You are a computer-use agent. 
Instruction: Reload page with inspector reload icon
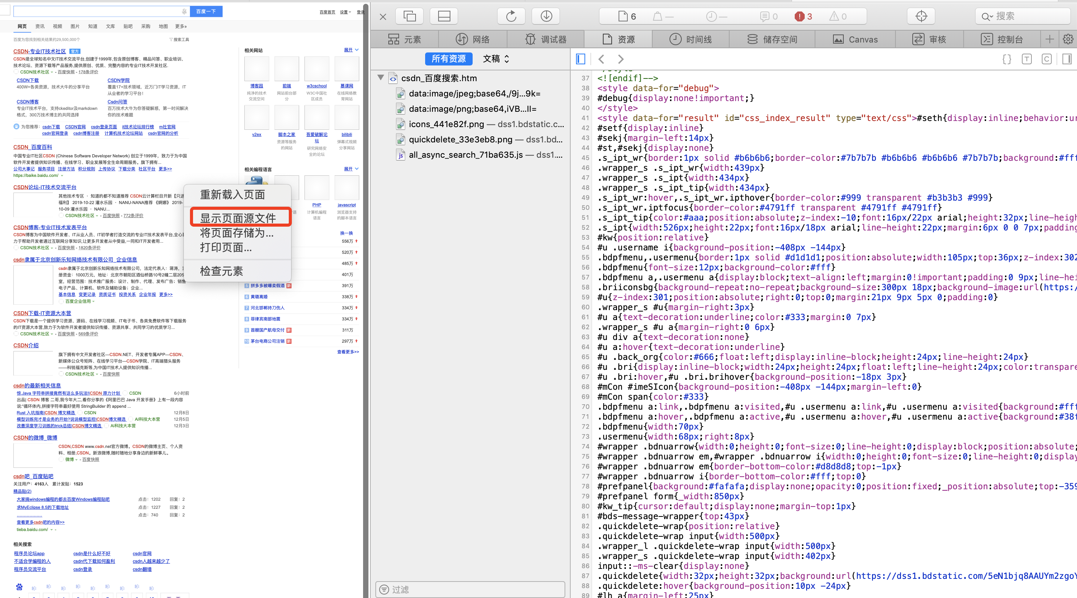pyautogui.click(x=511, y=16)
